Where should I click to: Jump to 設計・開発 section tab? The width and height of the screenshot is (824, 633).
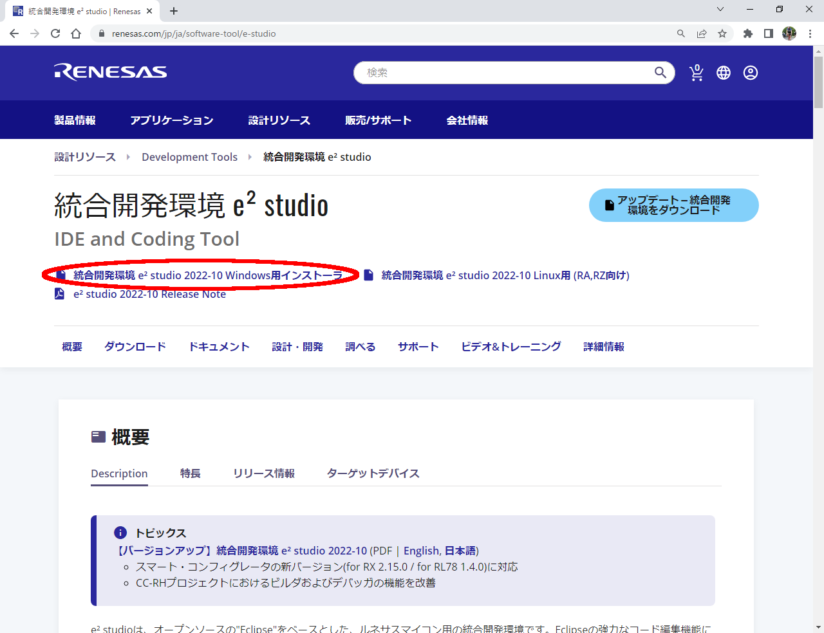pos(297,347)
